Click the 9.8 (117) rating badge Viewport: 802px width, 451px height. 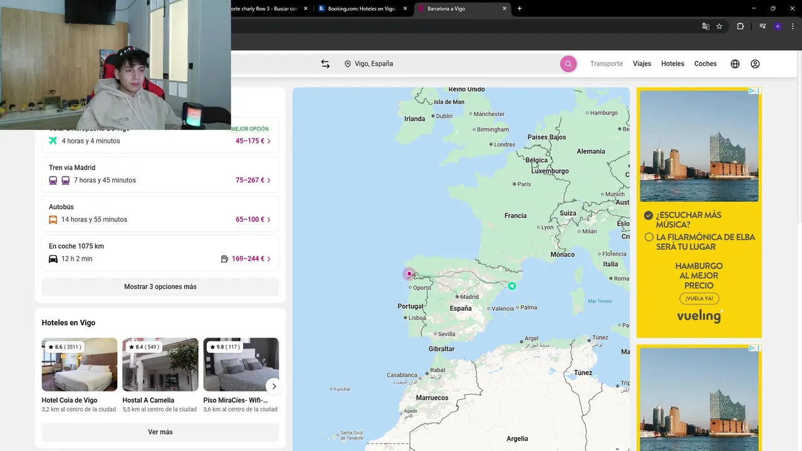click(226, 347)
